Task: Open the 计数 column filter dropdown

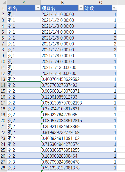Action: point(114,8)
